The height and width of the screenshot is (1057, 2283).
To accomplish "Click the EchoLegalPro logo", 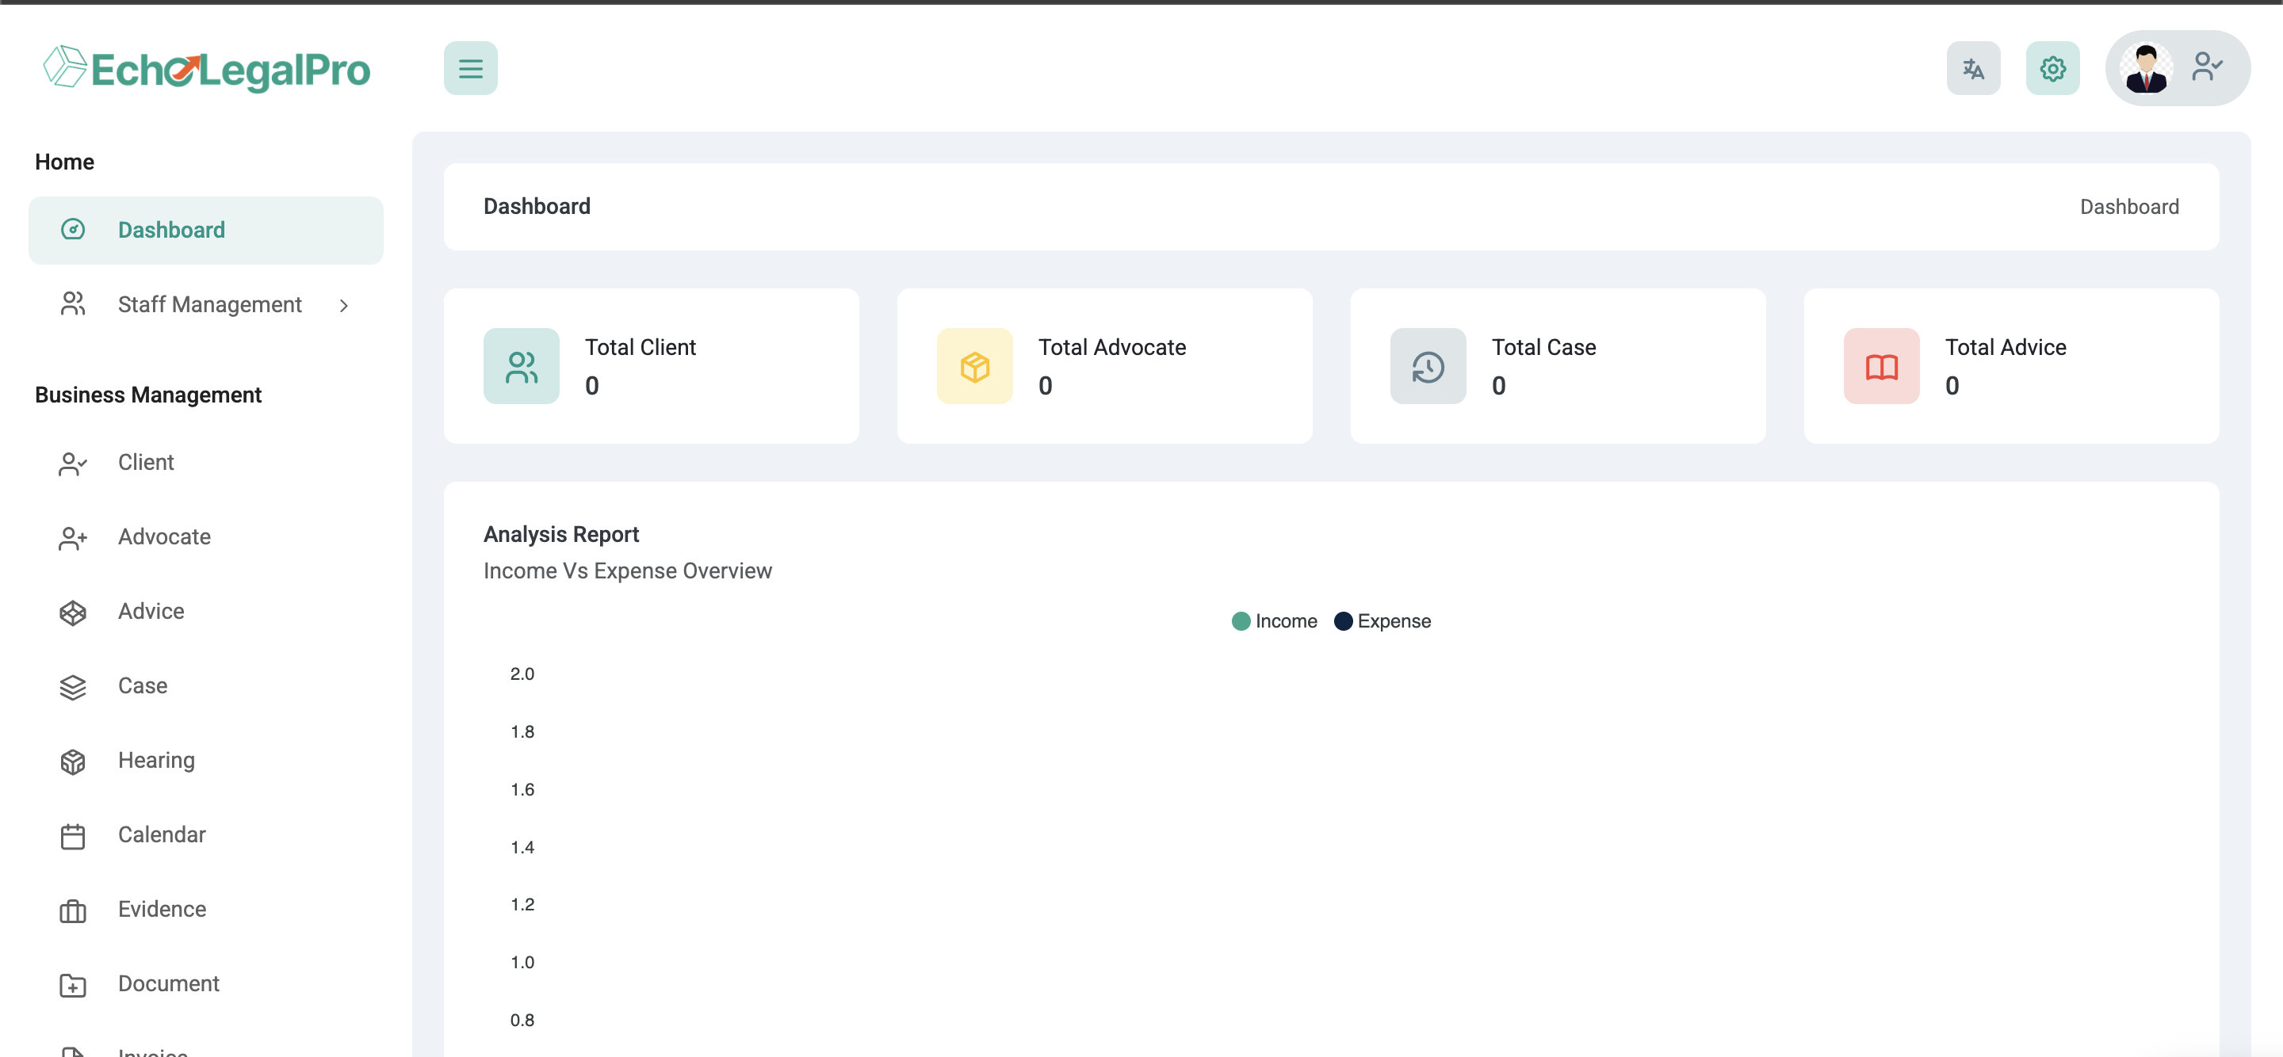I will [x=208, y=68].
